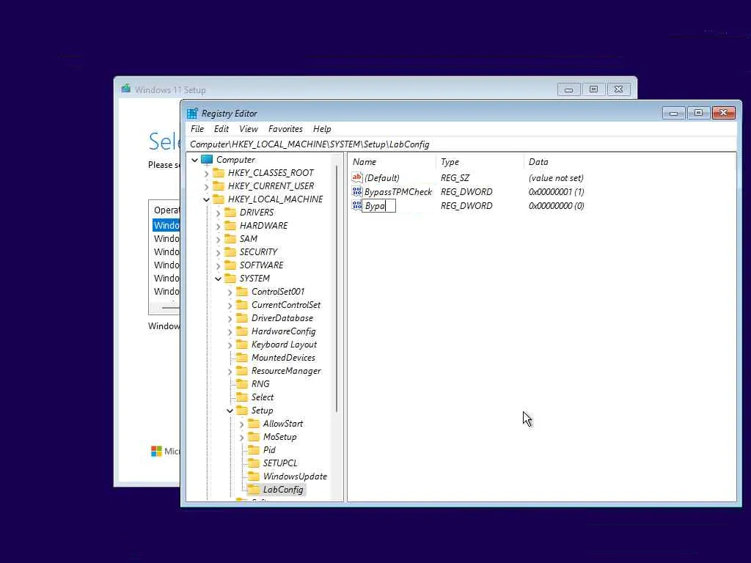Click the SYSTEM folder icon

click(x=230, y=278)
